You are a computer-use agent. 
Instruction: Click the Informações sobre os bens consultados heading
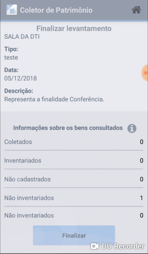[x=68, y=128]
